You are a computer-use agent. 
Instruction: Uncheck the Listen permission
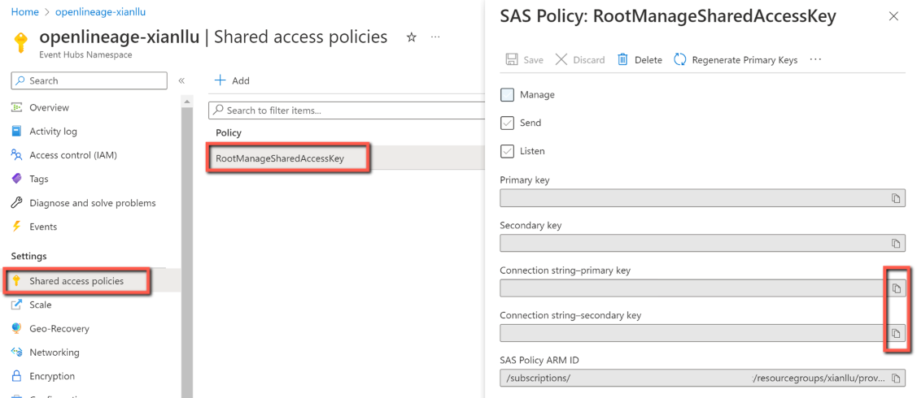508,151
